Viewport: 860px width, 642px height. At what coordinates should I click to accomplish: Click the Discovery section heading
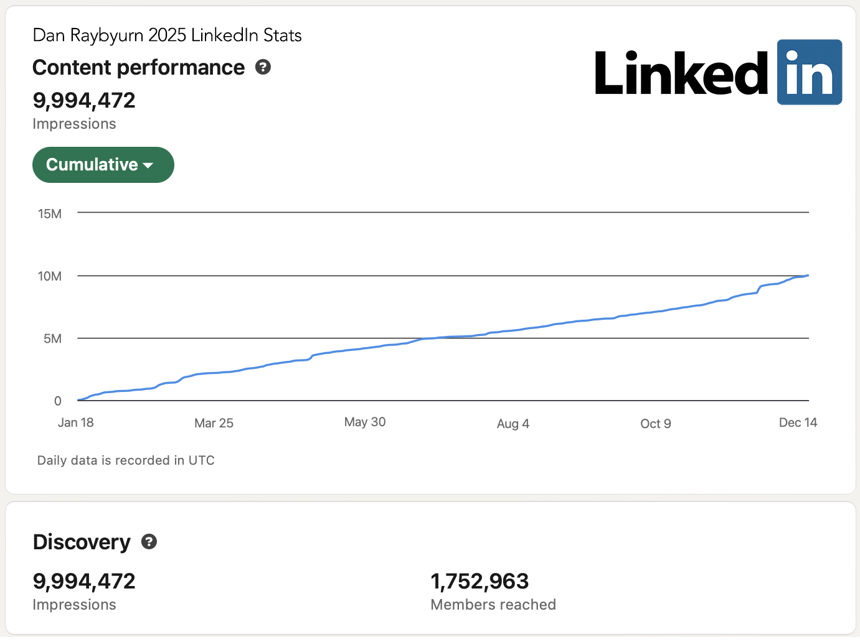[82, 542]
